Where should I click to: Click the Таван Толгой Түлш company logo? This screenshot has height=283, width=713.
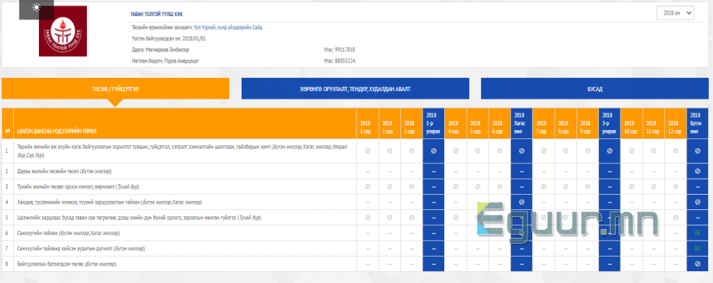click(x=63, y=32)
